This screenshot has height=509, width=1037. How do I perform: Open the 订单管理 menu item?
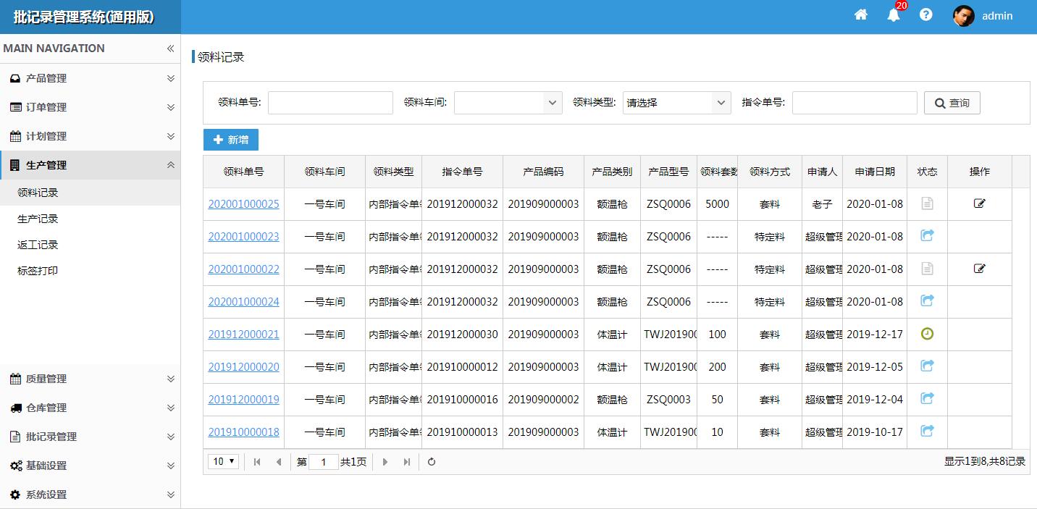pos(90,107)
